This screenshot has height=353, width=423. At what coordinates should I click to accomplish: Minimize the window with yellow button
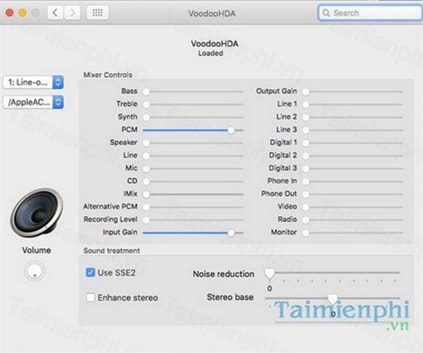[x=22, y=13]
